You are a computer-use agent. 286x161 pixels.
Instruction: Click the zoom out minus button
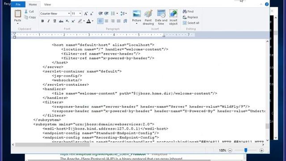(x=230, y=150)
